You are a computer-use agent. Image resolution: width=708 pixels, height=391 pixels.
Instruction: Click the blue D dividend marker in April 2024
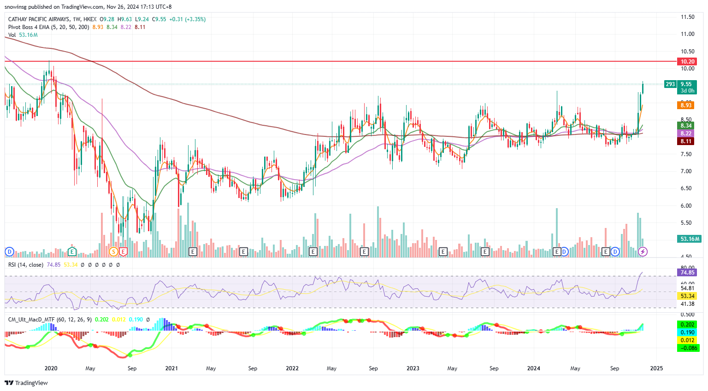(564, 251)
